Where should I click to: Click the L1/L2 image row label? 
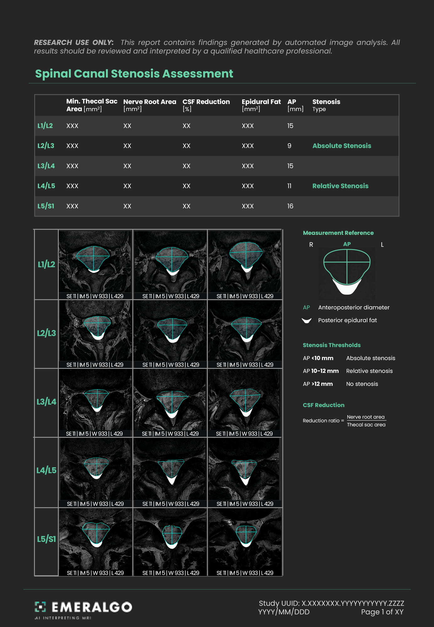(46, 264)
